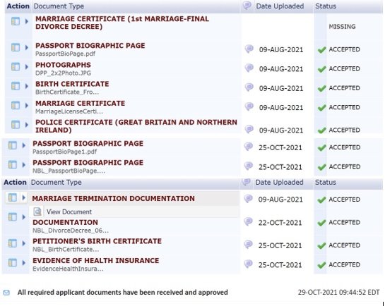The width and height of the screenshot is (385, 306).
Task: Open comment bubble for Passport Biographic Page 09-AUG-2021
Action: click(x=249, y=49)
